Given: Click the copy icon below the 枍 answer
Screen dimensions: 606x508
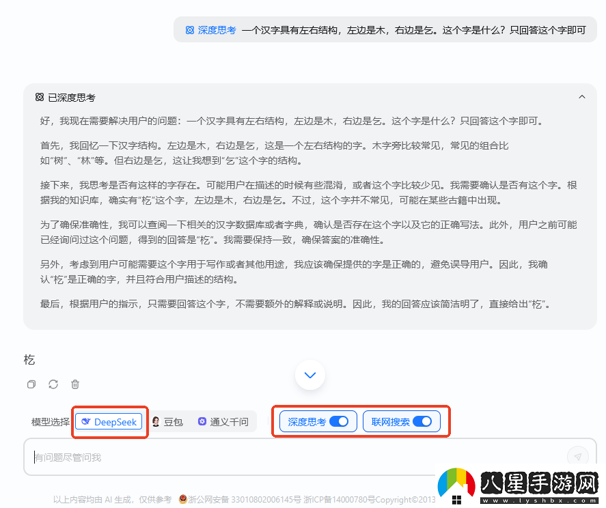Looking at the screenshot, I should [31, 384].
